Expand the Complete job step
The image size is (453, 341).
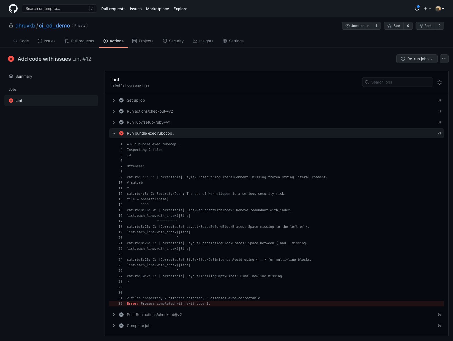114,326
